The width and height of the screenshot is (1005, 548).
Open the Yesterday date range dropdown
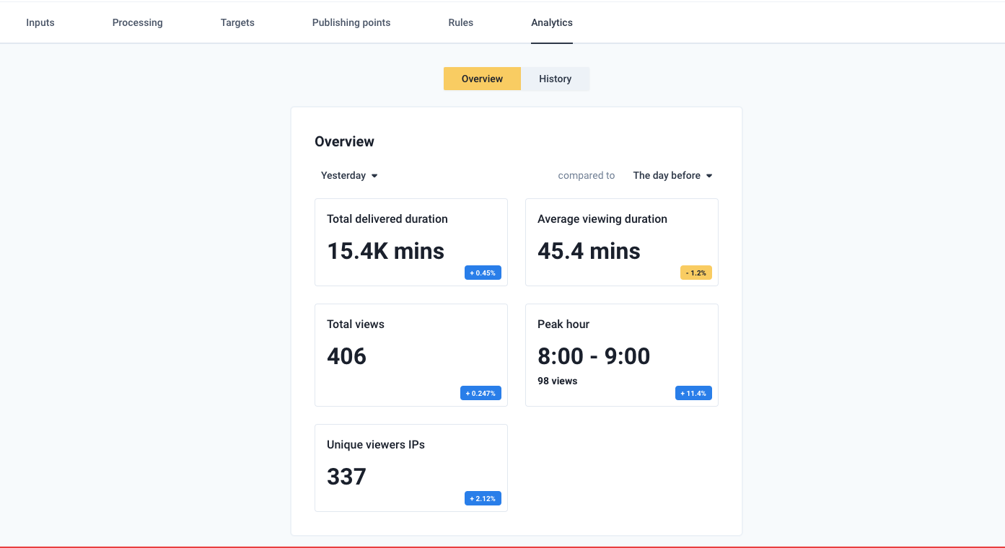pyautogui.click(x=349, y=175)
